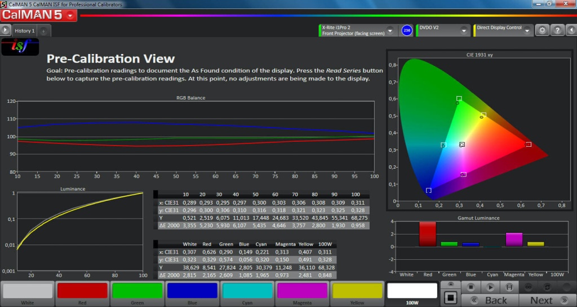Click the ISF logo
Viewport: 577px width, 307px height.
[20, 47]
